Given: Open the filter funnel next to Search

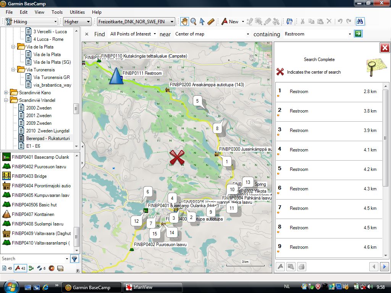Looking at the screenshot, I should pos(74,259).
